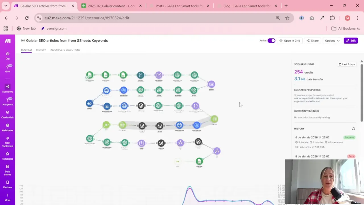The height and width of the screenshot is (205, 364).
Task: Switch to the Incomplete Executions tab
Action: (x=65, y=50)
